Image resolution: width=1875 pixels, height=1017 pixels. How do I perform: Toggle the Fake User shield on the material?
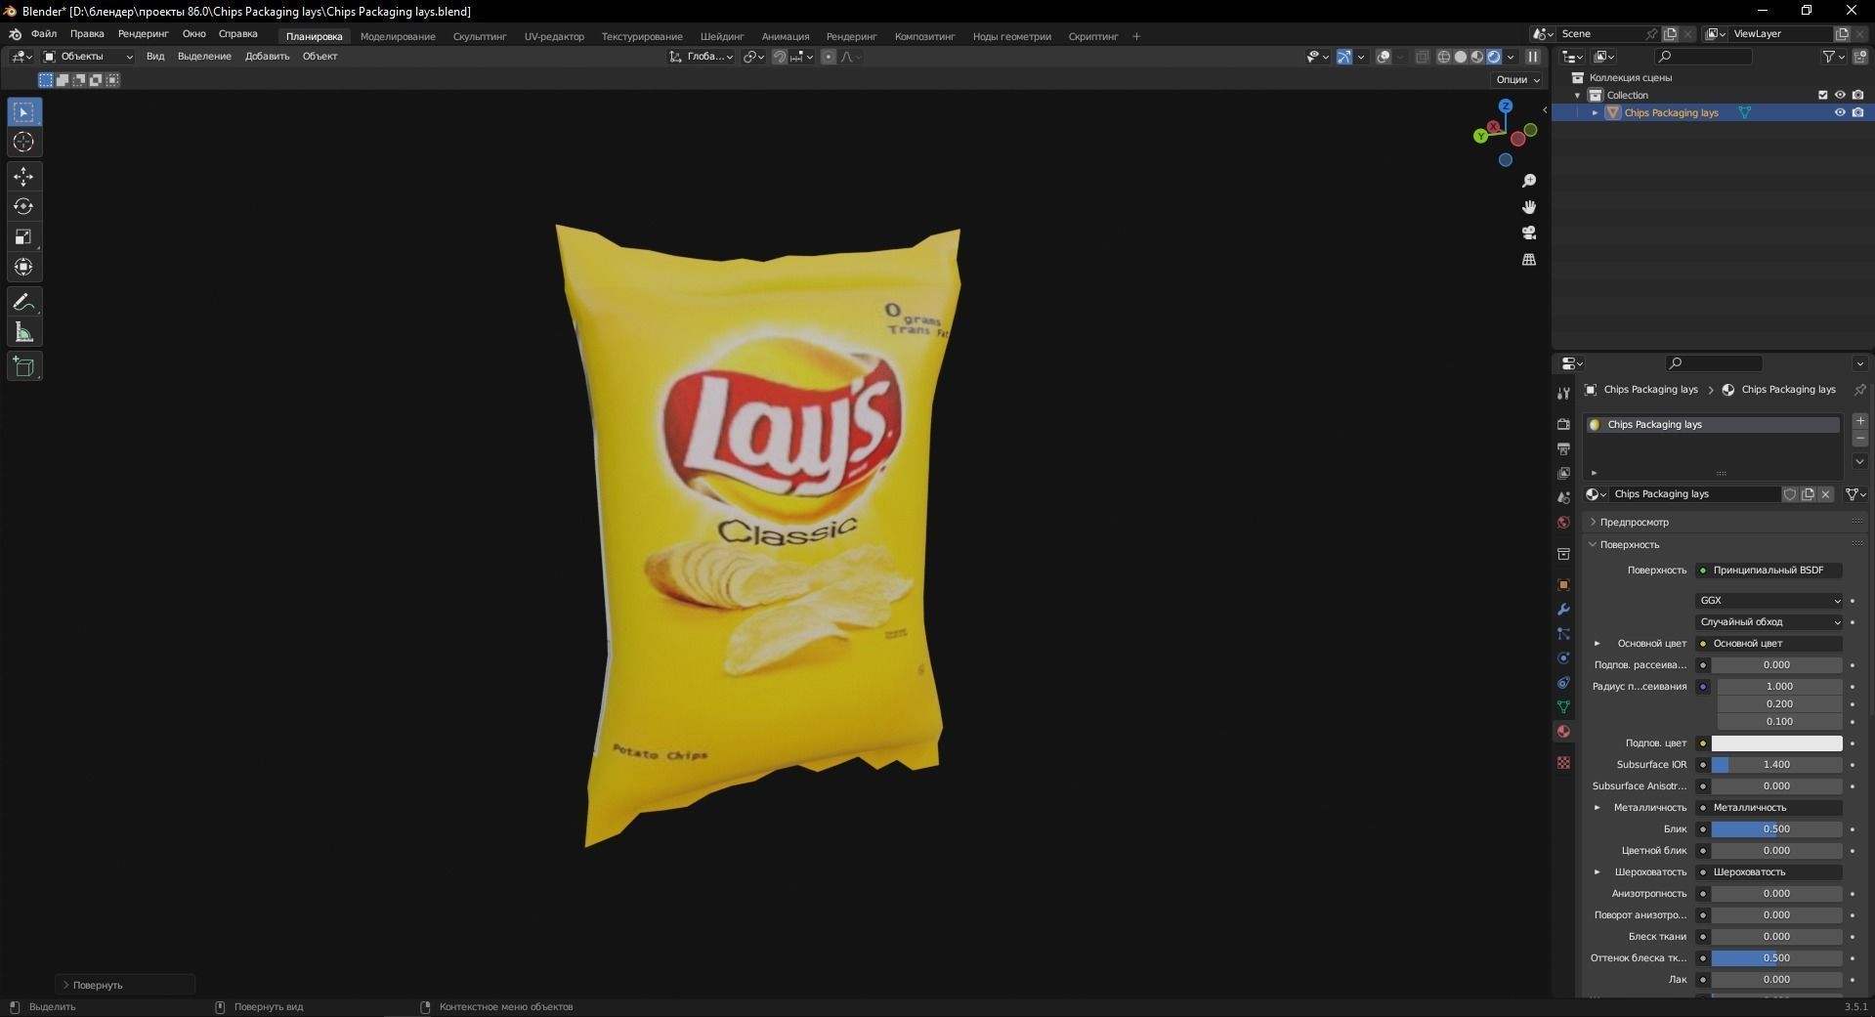pyautogui.click(x=1790, y=494)
